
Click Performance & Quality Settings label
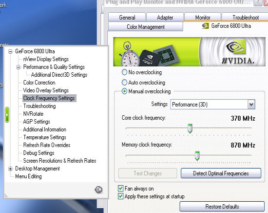tap(54, 67)
